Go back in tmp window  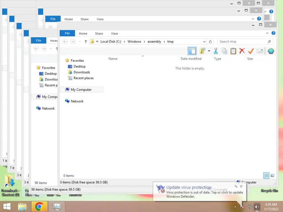pos(65,42)
